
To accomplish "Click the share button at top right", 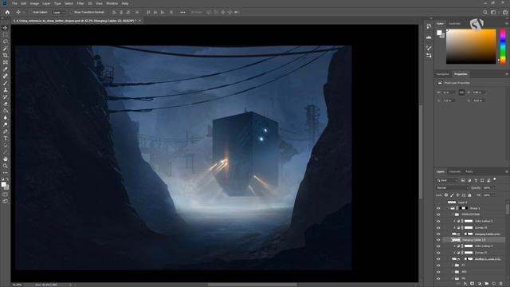I will click(505, 12).
